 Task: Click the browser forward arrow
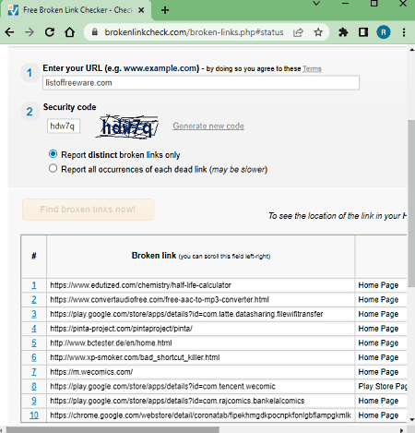tap(30, 32)
